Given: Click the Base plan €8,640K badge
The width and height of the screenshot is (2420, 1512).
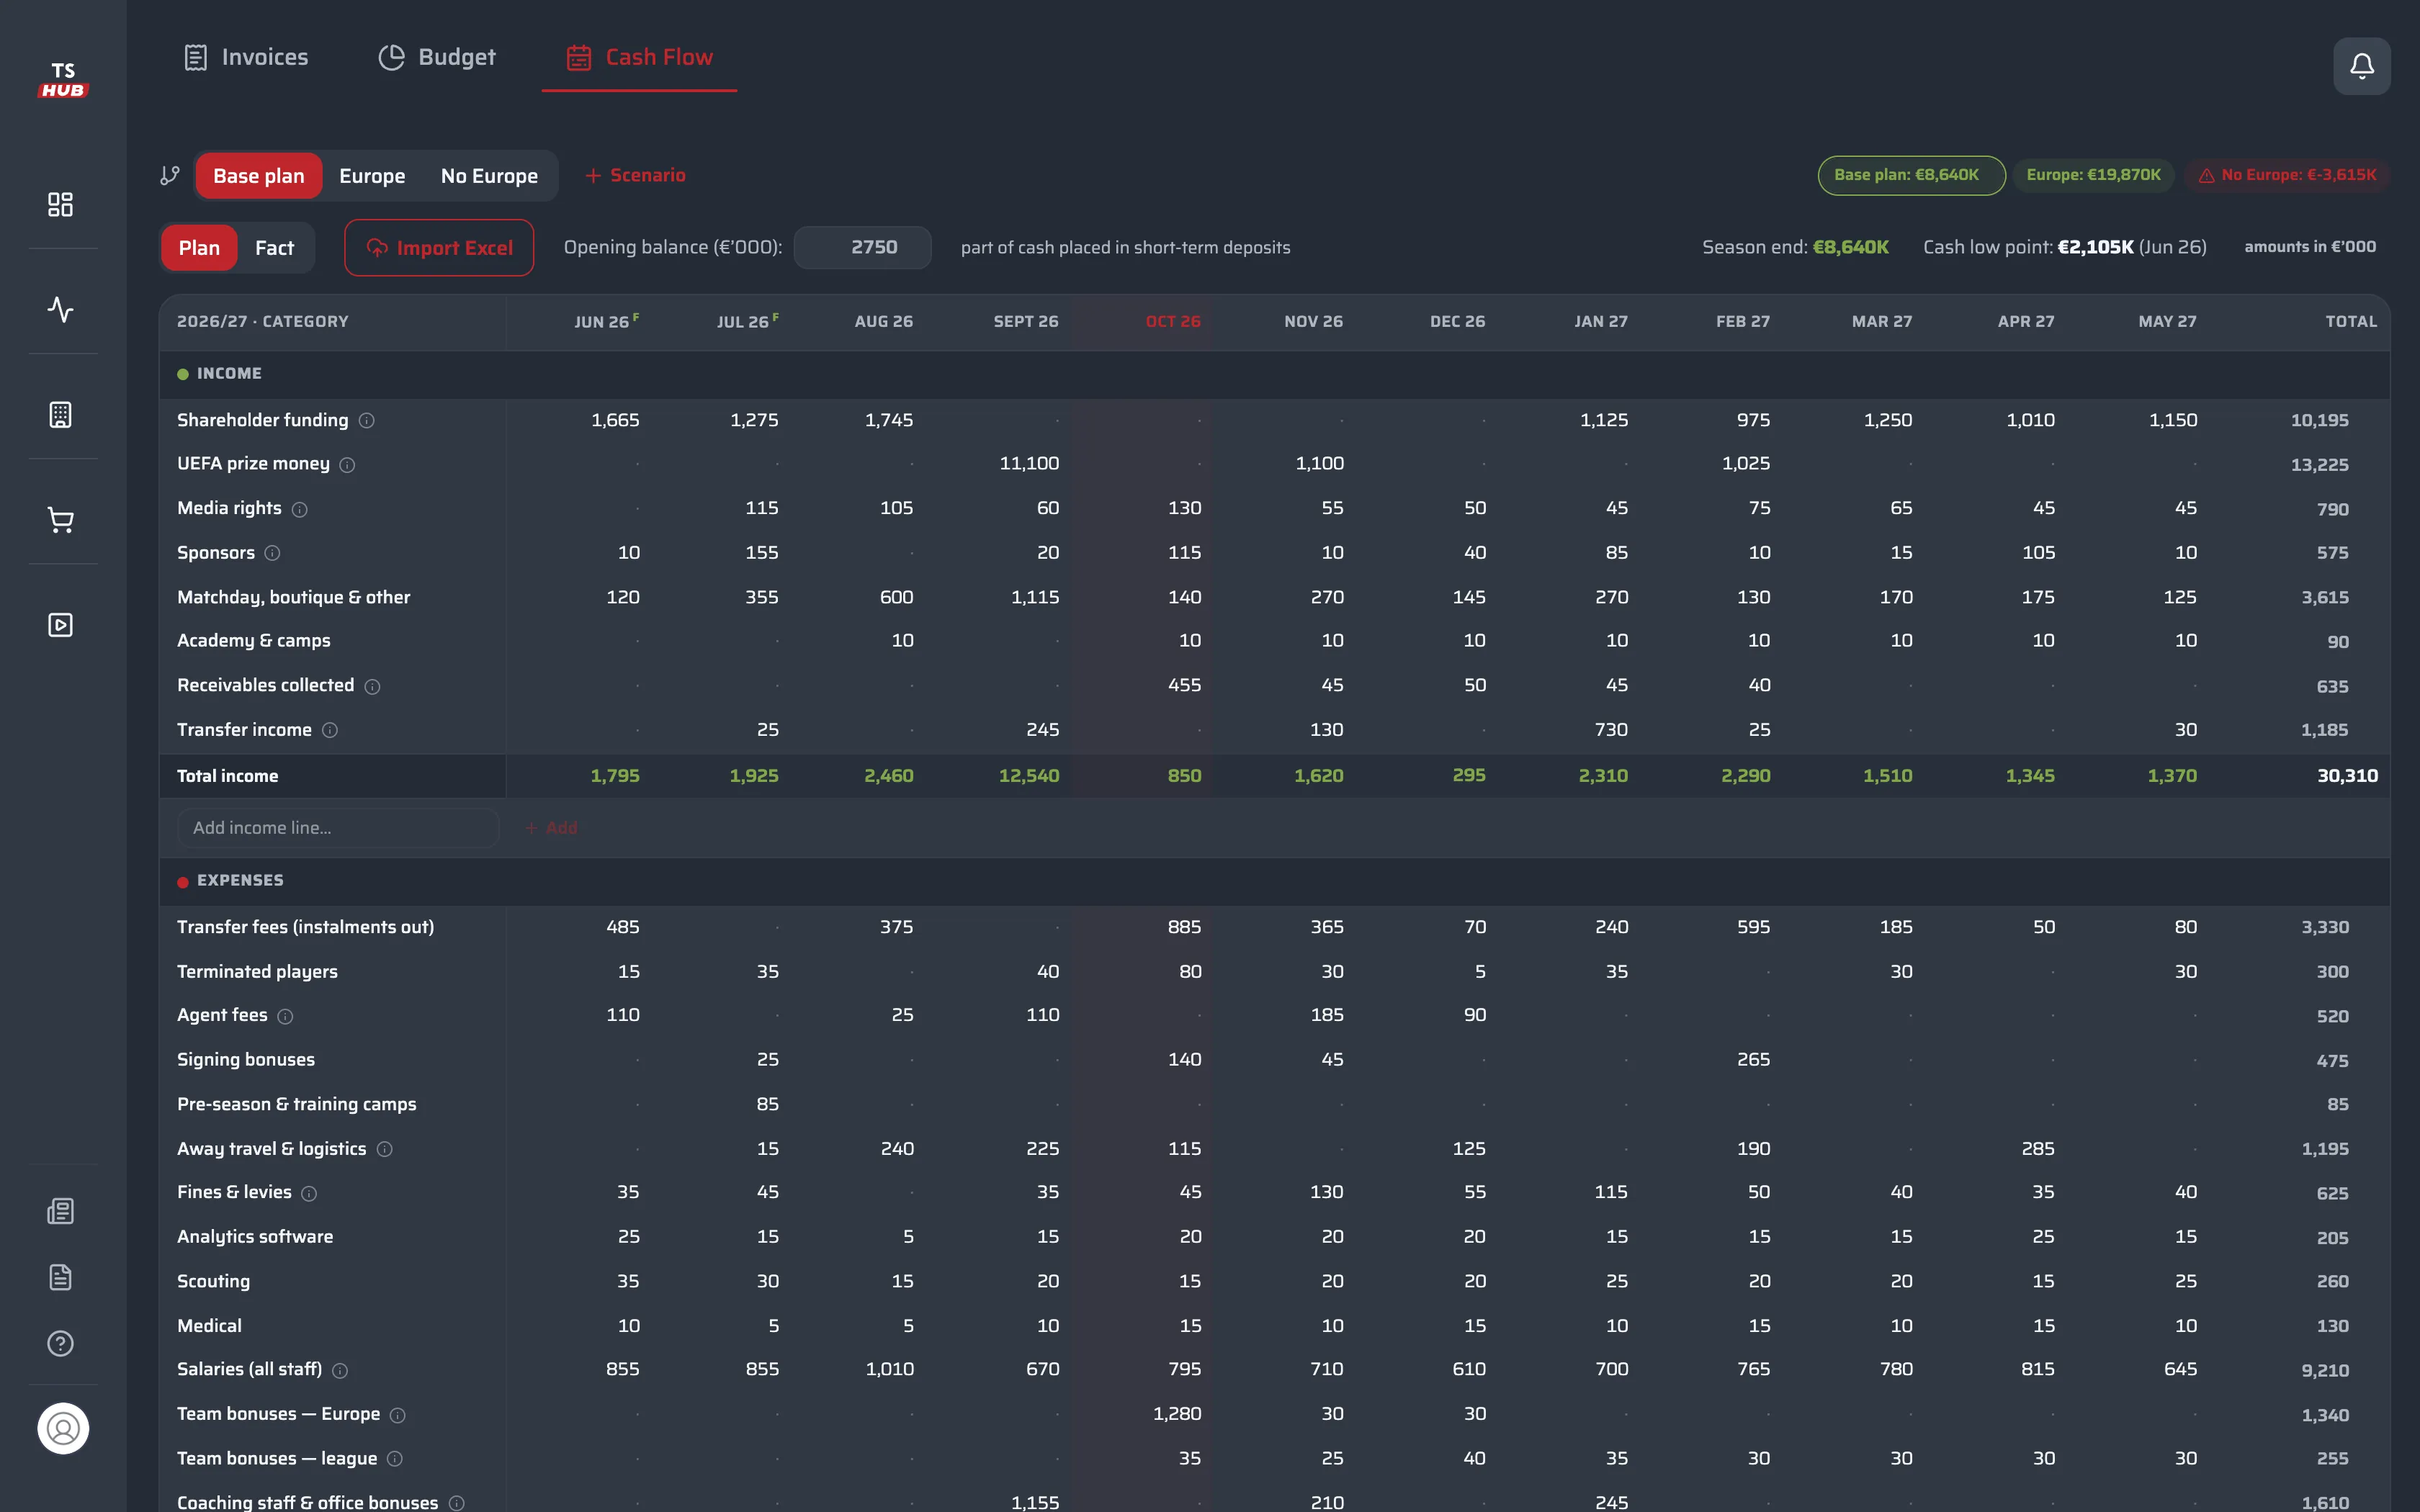Looking at the screenshot, I should click(1911, 175).
